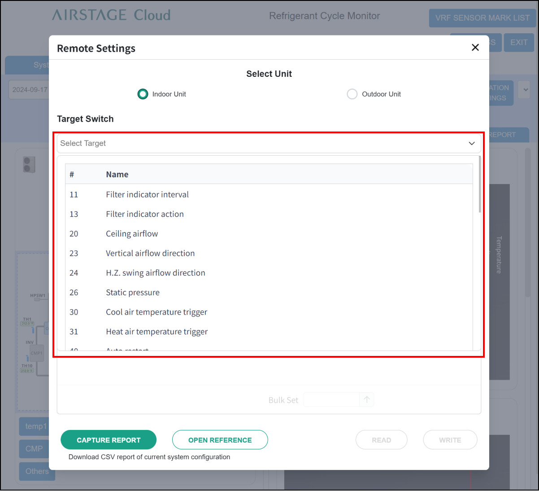
Task: Click the Select Target combo box field
Action: [260, 144]
